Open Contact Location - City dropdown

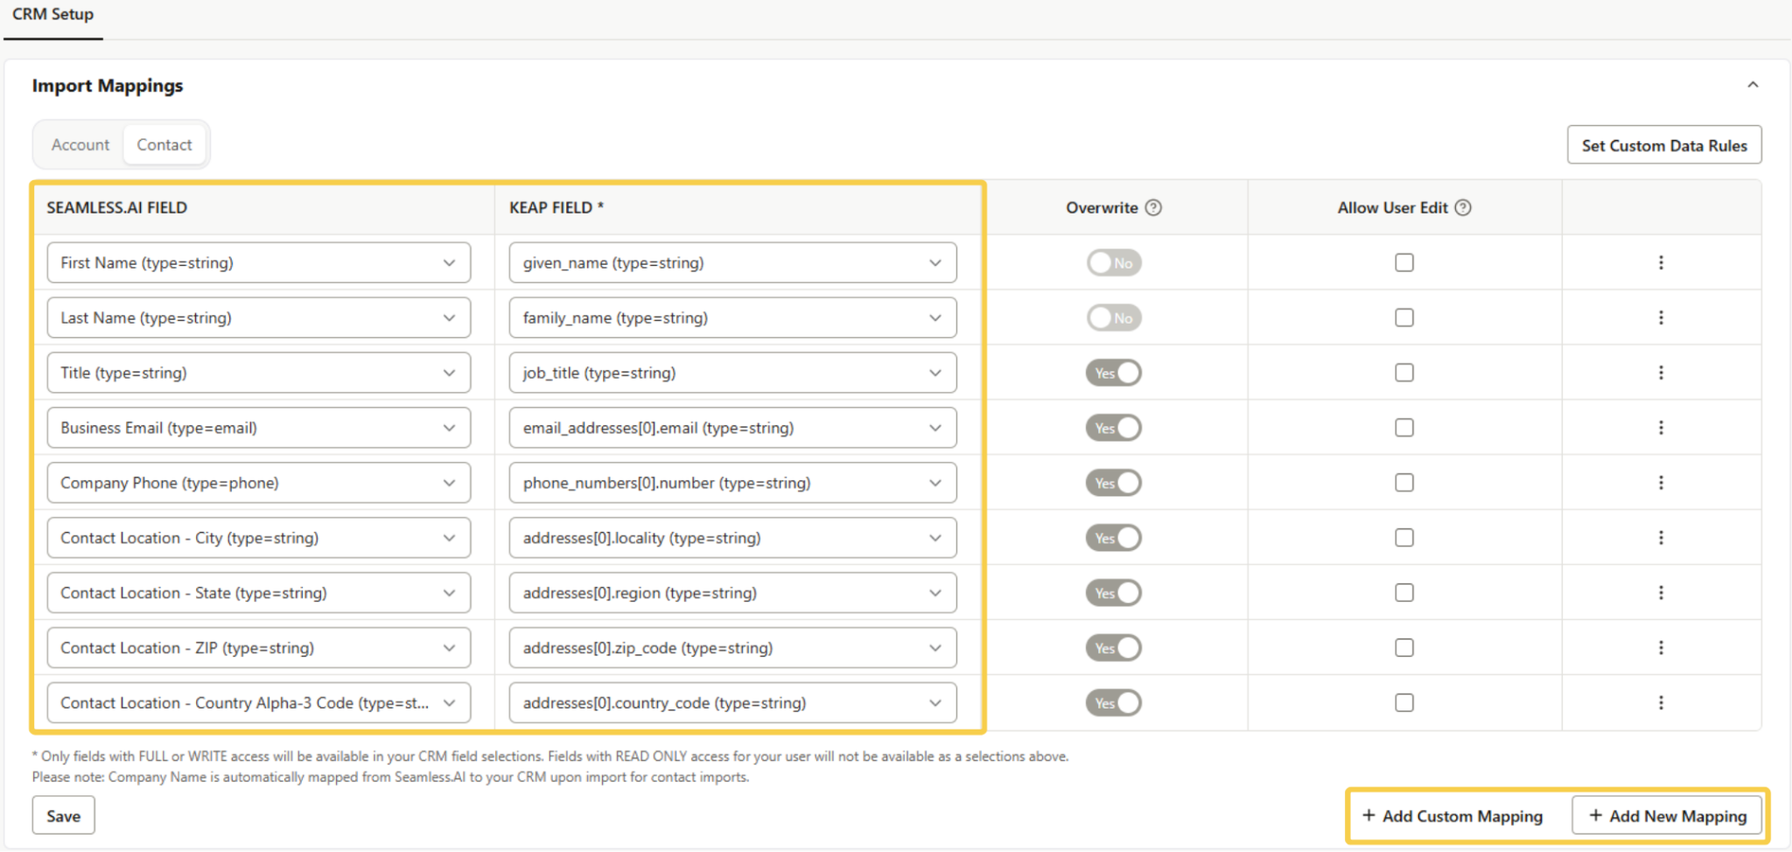pyautogui.click(x=259, y=538)
